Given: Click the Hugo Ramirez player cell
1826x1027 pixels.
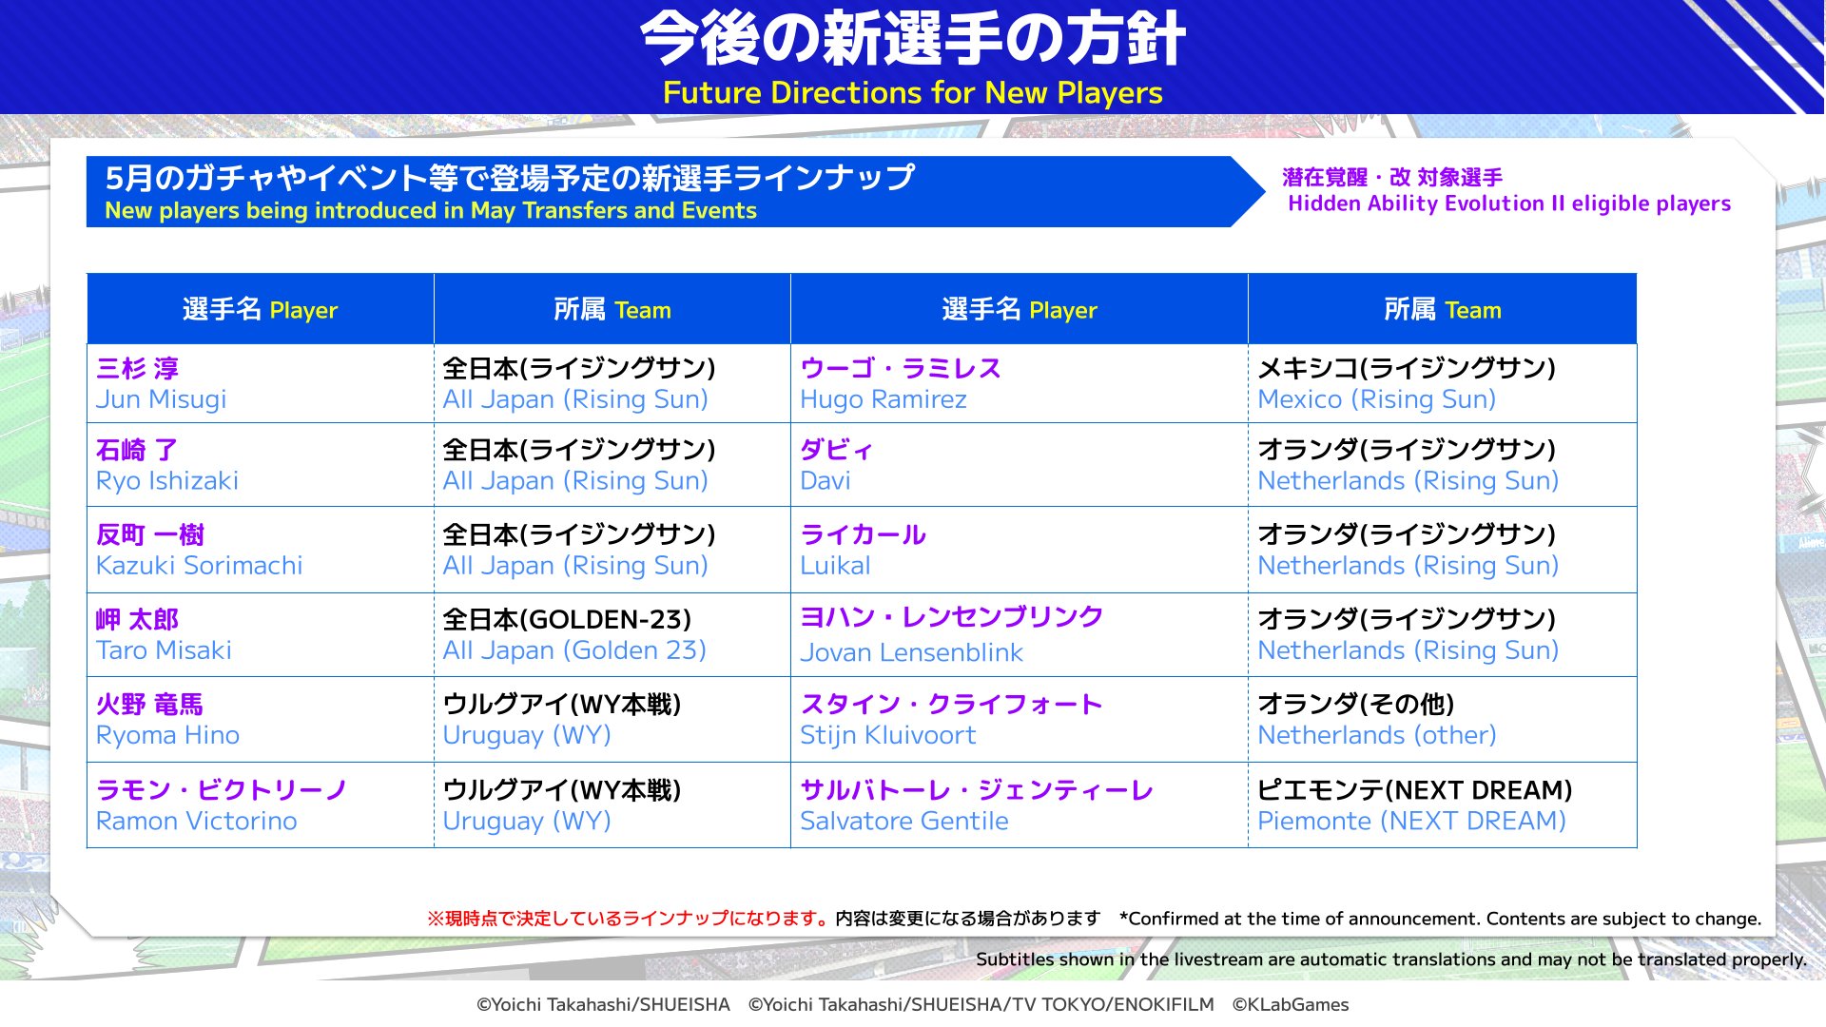Looking at the screenshot, I should 1019,383.
